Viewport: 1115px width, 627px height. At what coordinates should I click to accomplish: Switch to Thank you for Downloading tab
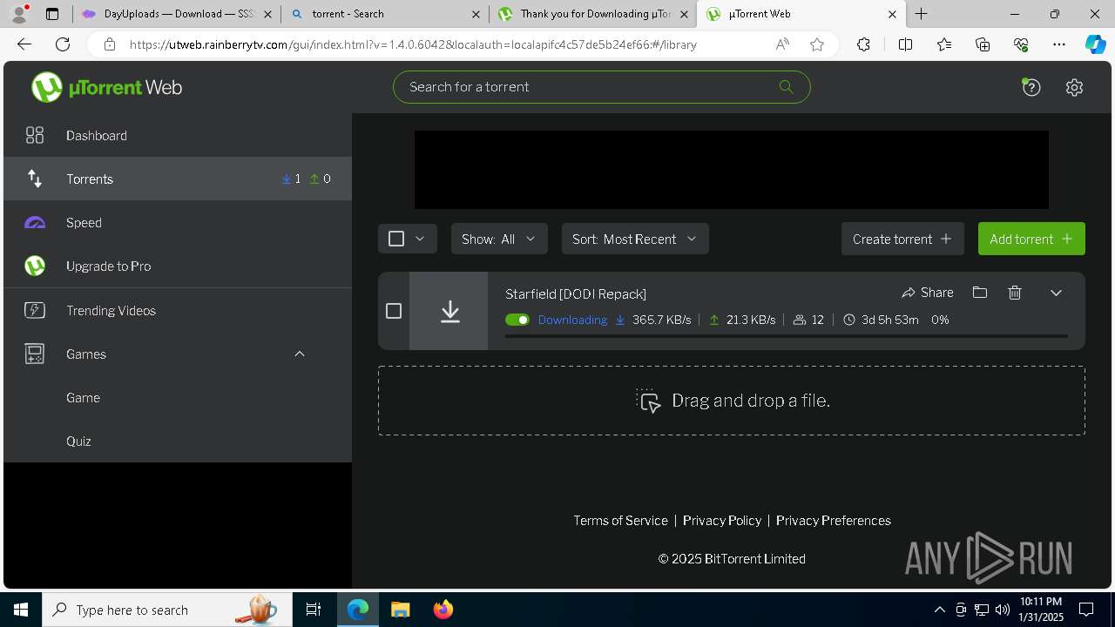[593, 14]
